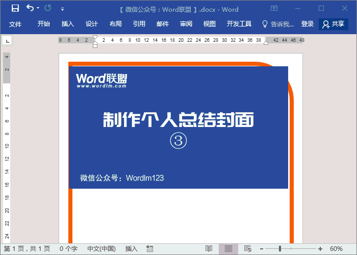Minimize the Word window

pyautogui.click(x=297, y=9)
